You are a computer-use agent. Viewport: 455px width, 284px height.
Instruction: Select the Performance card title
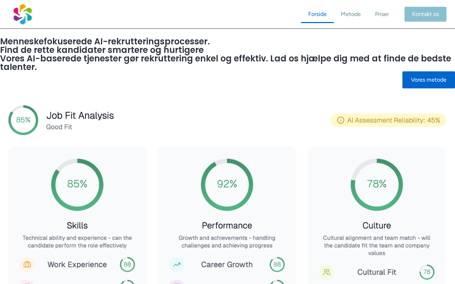[227, 225]
